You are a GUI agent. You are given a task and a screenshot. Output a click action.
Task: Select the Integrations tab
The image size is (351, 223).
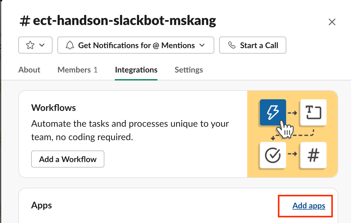tap(136, 70)
